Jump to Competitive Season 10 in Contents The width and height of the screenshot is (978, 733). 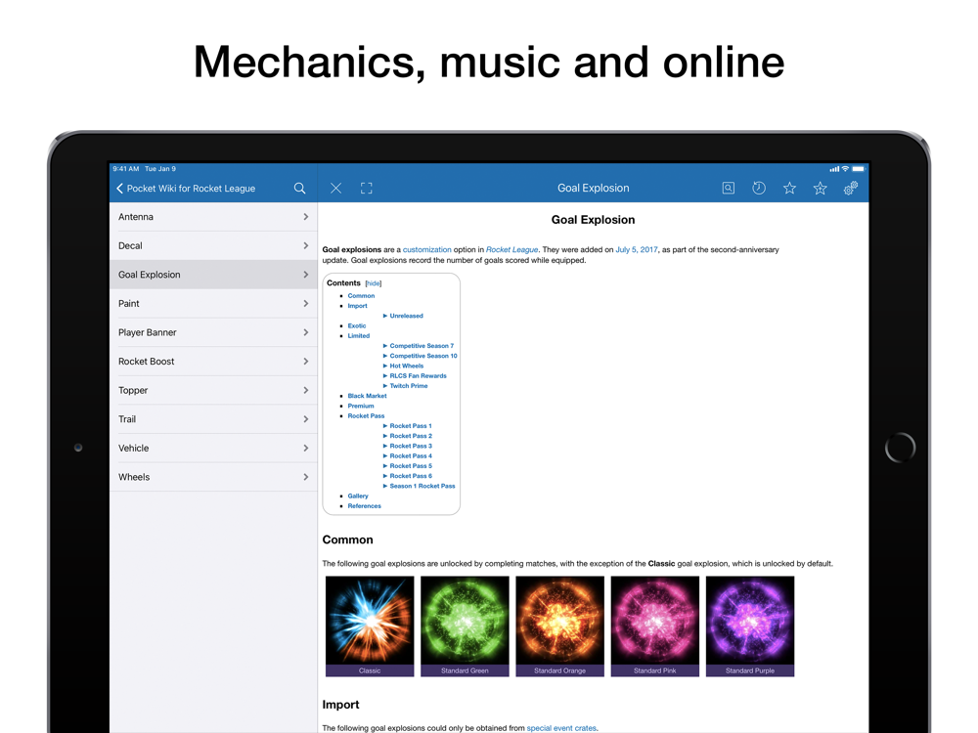pyautogui.click(x=423, y=356)
